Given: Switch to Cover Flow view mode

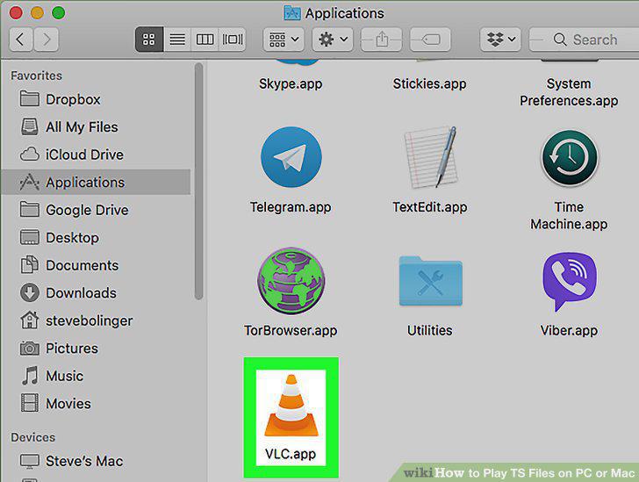Looking at the screenshot, I should point(233,40).
